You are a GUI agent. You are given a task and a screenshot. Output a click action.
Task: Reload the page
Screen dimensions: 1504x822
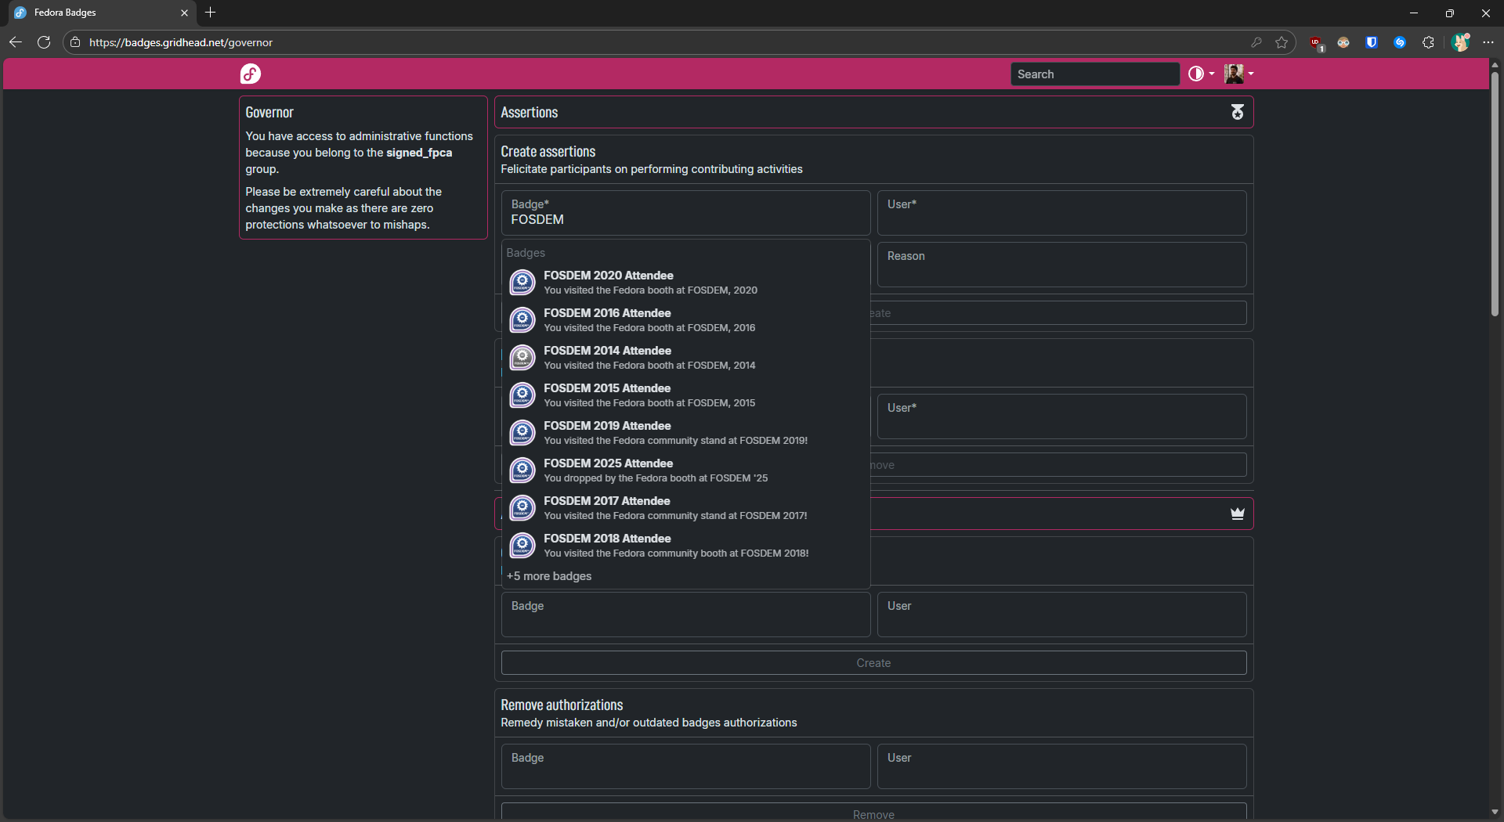44,42
